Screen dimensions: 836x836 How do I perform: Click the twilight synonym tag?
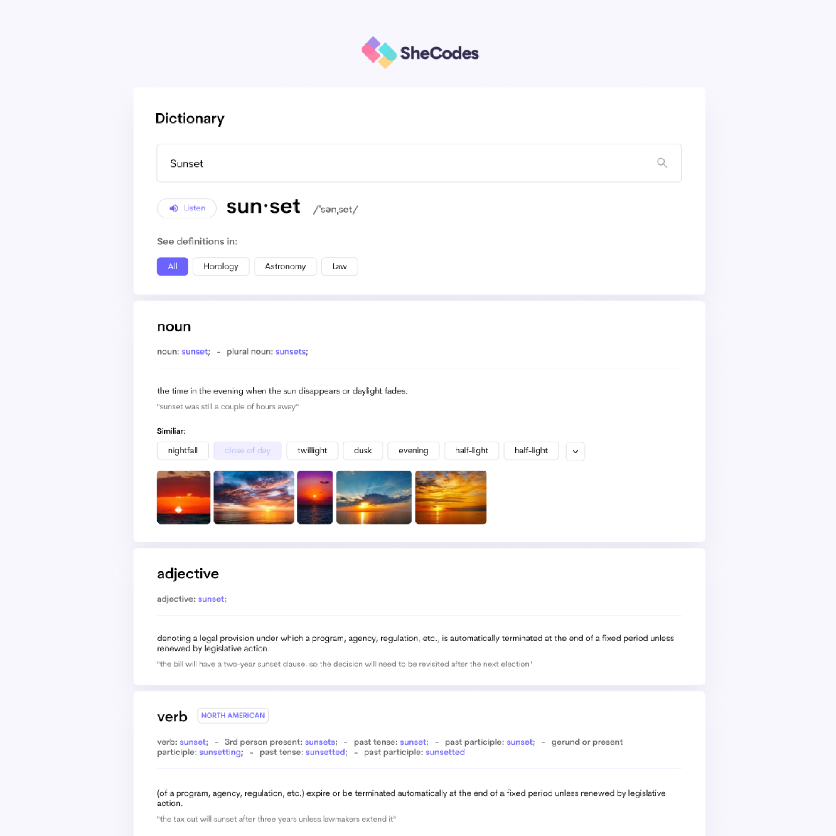pos(312,450)
